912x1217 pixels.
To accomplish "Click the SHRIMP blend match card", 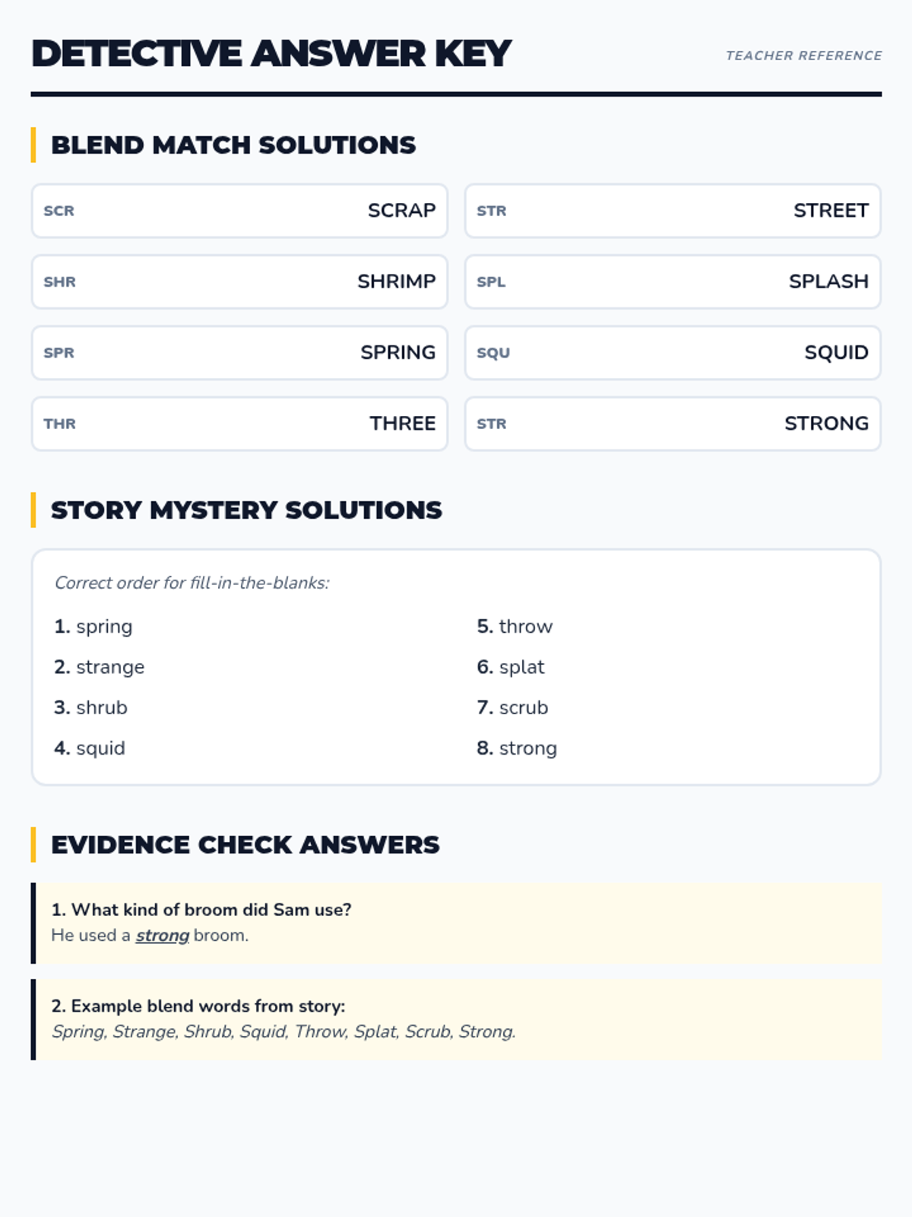I will pyautogui.click(x=239, y=281).
